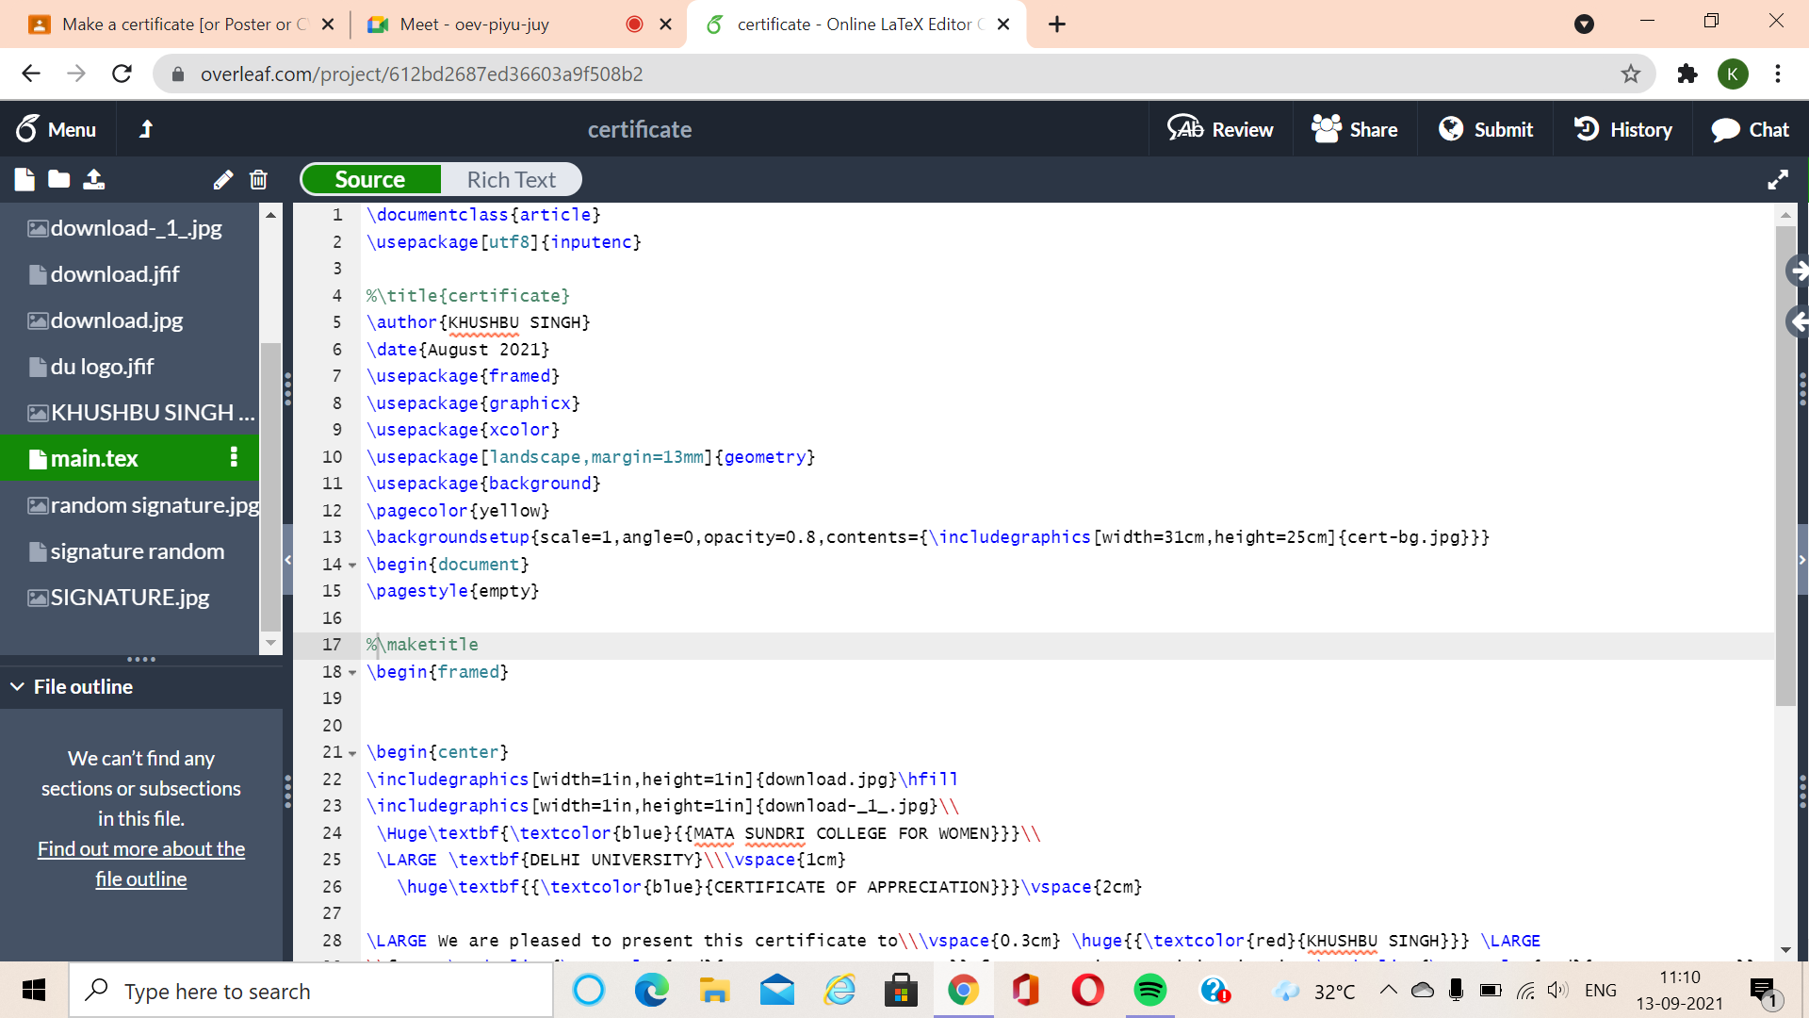Select download.jfif in file tree

click(130, 274)
